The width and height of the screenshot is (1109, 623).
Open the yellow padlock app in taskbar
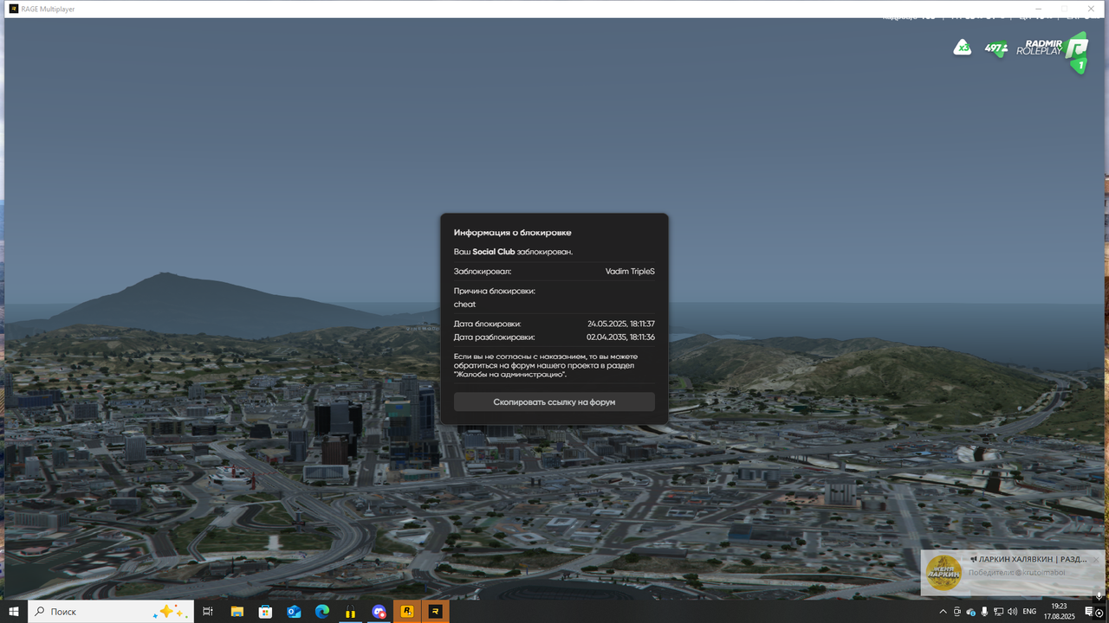point(350,611)
